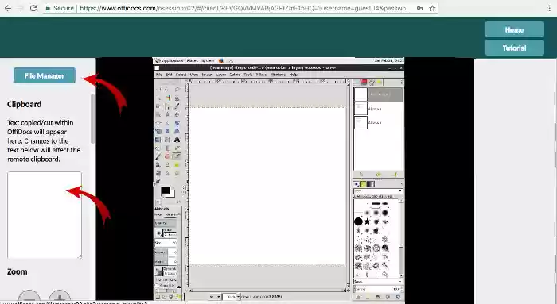Open GIMP Edit menu
557x304 pixels.
[x=169, y=75]
